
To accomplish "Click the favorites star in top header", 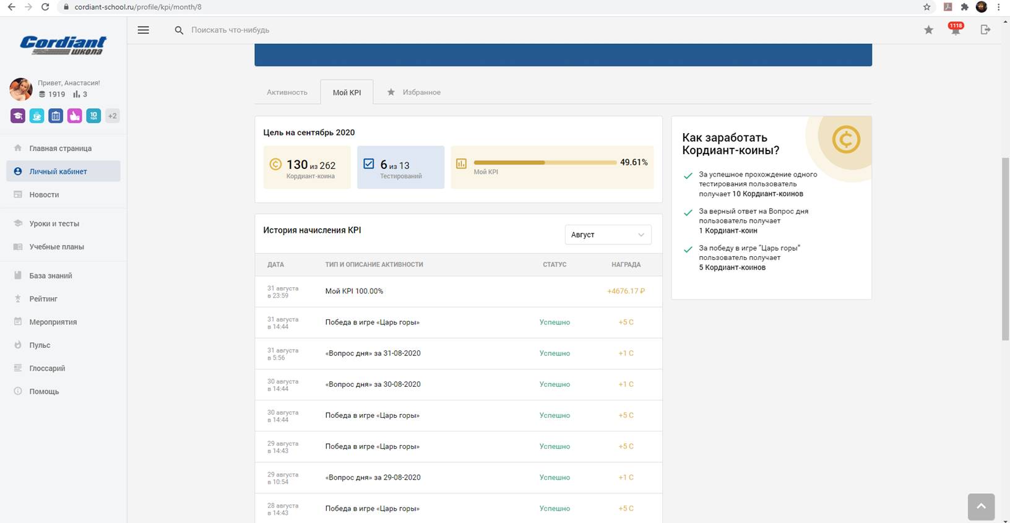I will point(928,30).
